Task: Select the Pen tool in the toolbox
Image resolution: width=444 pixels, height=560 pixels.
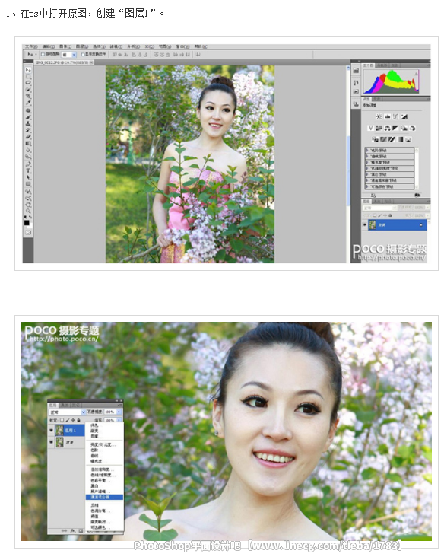Action: (x=28, y=164)
